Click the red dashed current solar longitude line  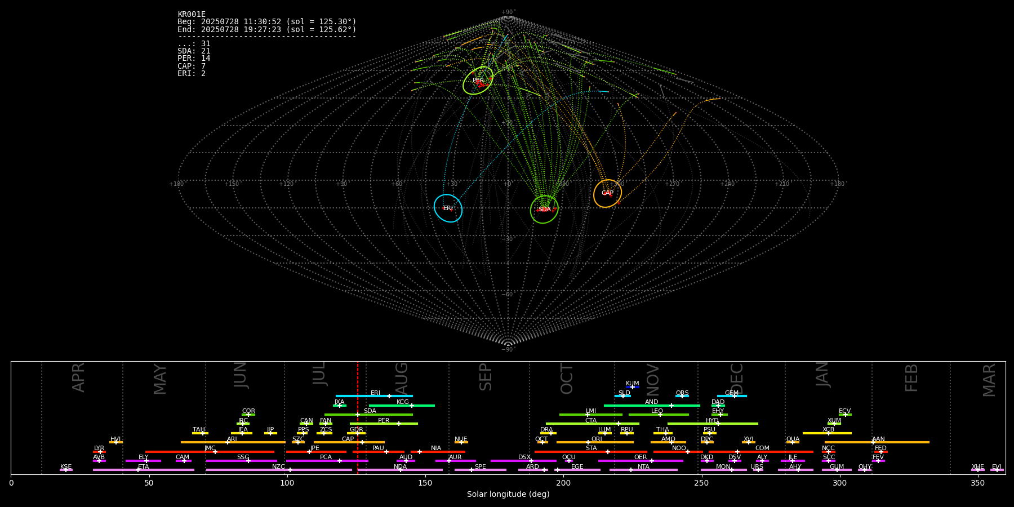357,417
